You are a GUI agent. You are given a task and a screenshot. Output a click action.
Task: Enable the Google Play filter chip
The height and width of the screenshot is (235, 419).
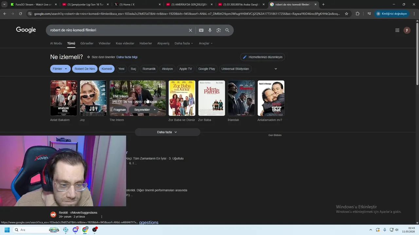pyautogui.click(x=207, y=69)
